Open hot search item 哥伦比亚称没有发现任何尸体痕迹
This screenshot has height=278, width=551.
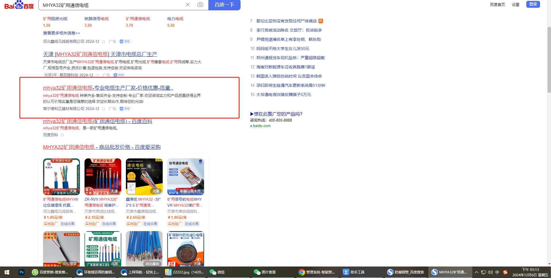coord(287,21)
